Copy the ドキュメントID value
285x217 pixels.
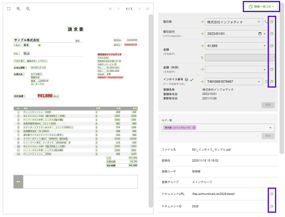click(272, 206)
